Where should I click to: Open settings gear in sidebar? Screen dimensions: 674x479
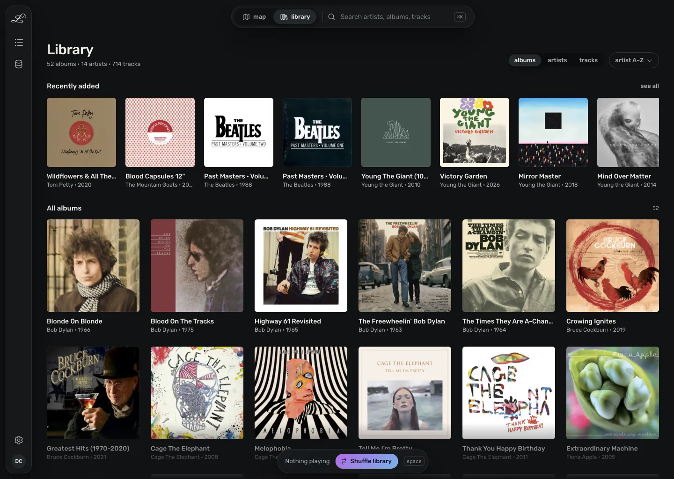tap(19, 440)
